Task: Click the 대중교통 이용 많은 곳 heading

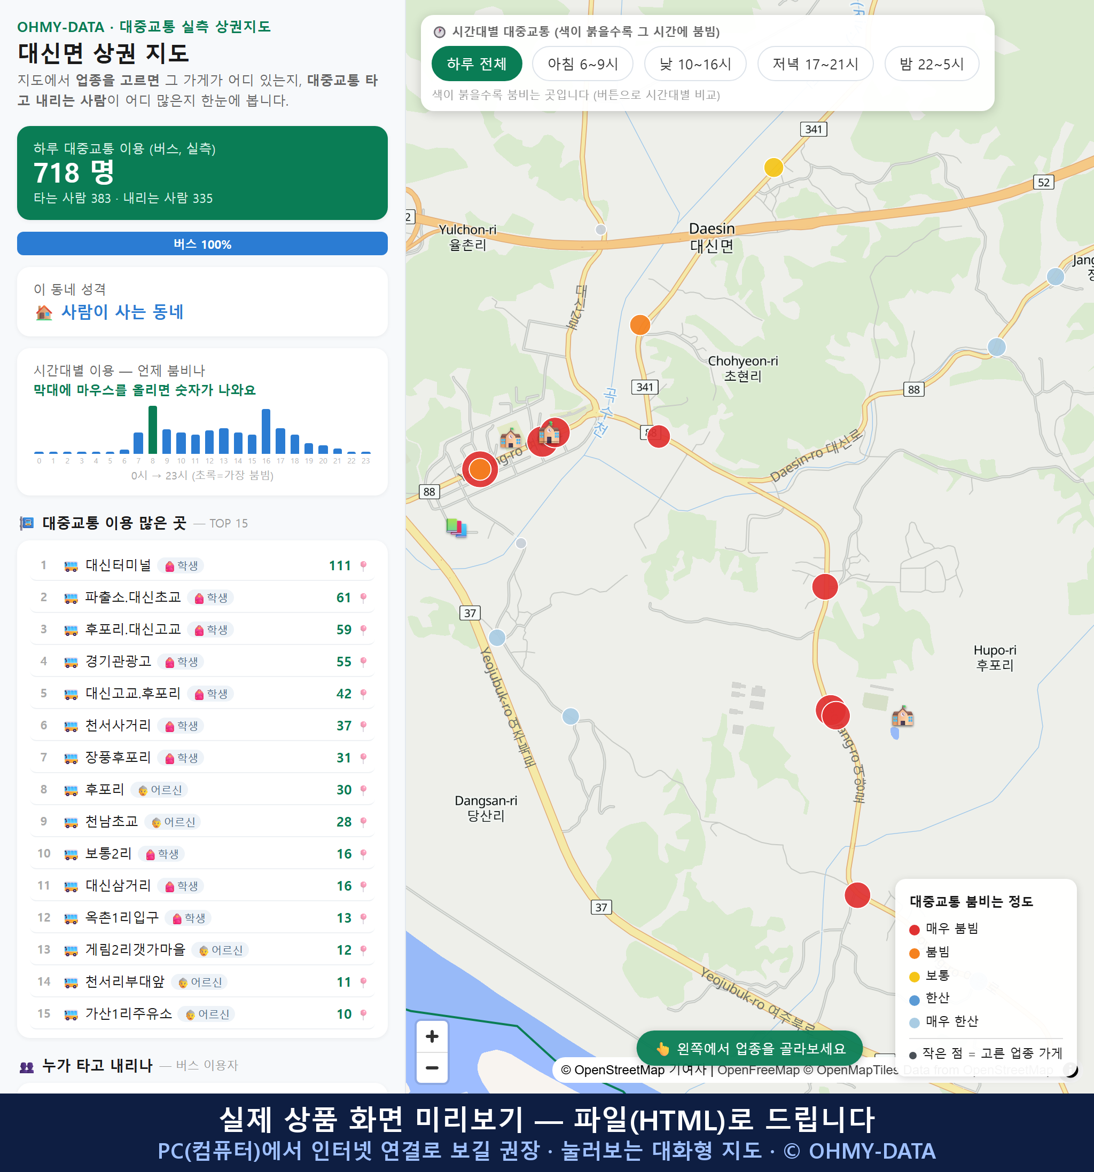Action: [114, 523]
